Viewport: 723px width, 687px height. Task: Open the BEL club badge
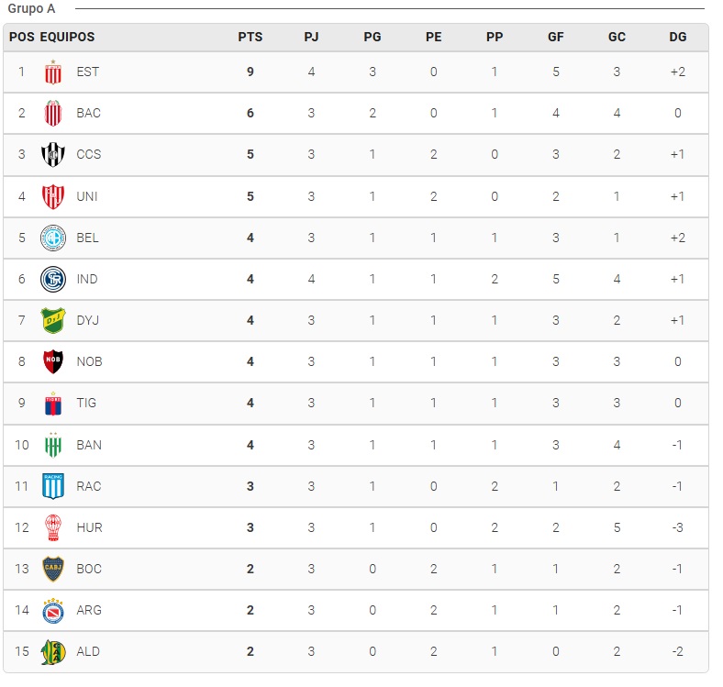click(53, 238)
